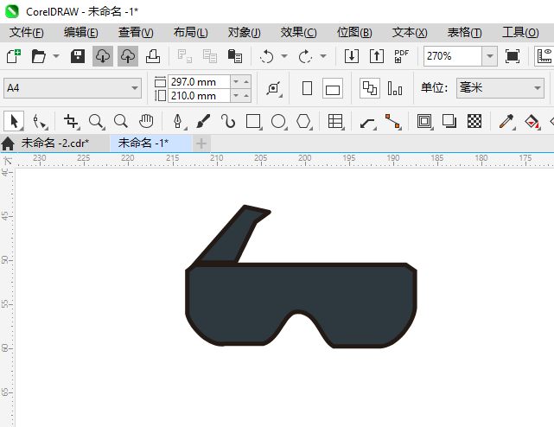This screenshot has width=554, height=427.
Task: Select the Pick tool arrow
Action: (x=14, y=121)
